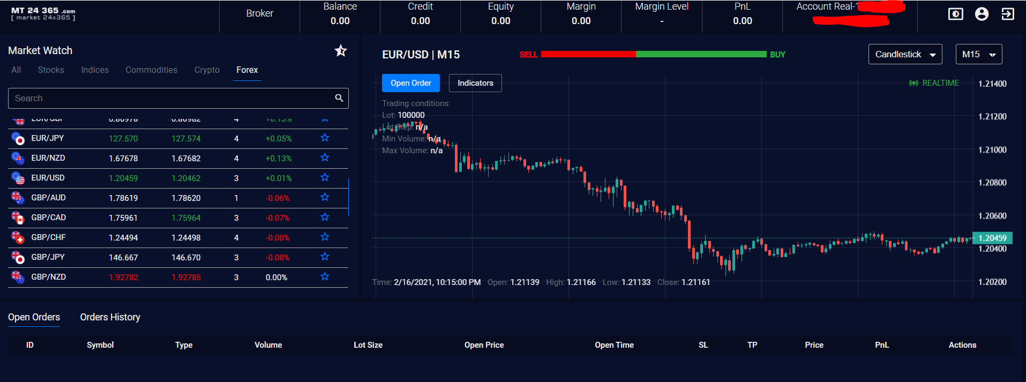Click the search magnifier icon
Image resolution: width=1026 pixels, height=382 pixels.
point(339,98)
